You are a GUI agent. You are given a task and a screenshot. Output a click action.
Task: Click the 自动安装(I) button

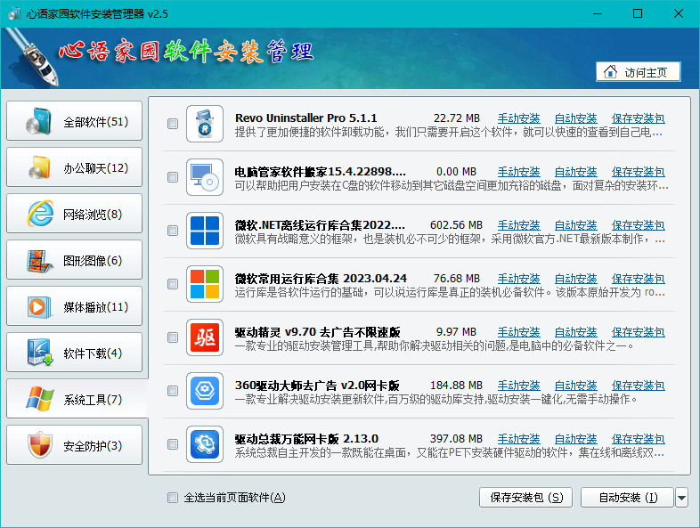coord(627,498)
